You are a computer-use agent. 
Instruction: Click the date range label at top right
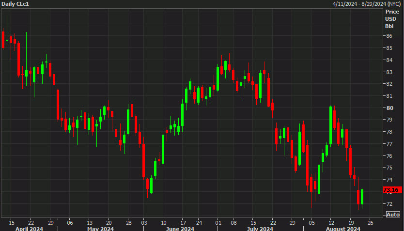pyautogui.click(x=367, y=4)
